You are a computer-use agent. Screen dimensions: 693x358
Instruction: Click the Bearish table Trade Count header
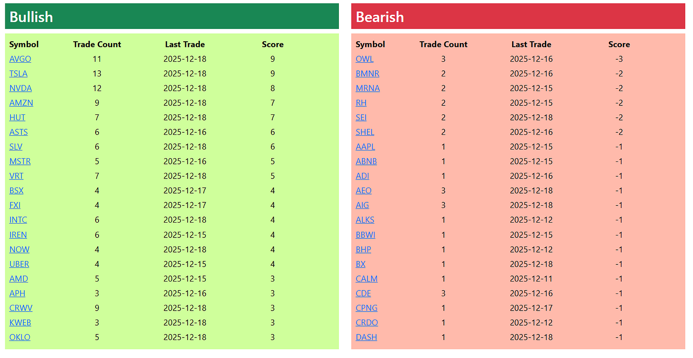coord(444,45)
